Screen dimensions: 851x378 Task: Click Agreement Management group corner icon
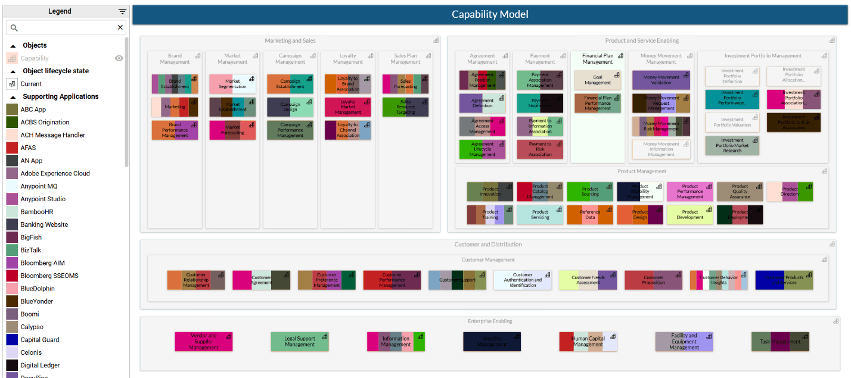tap(505, 55)
